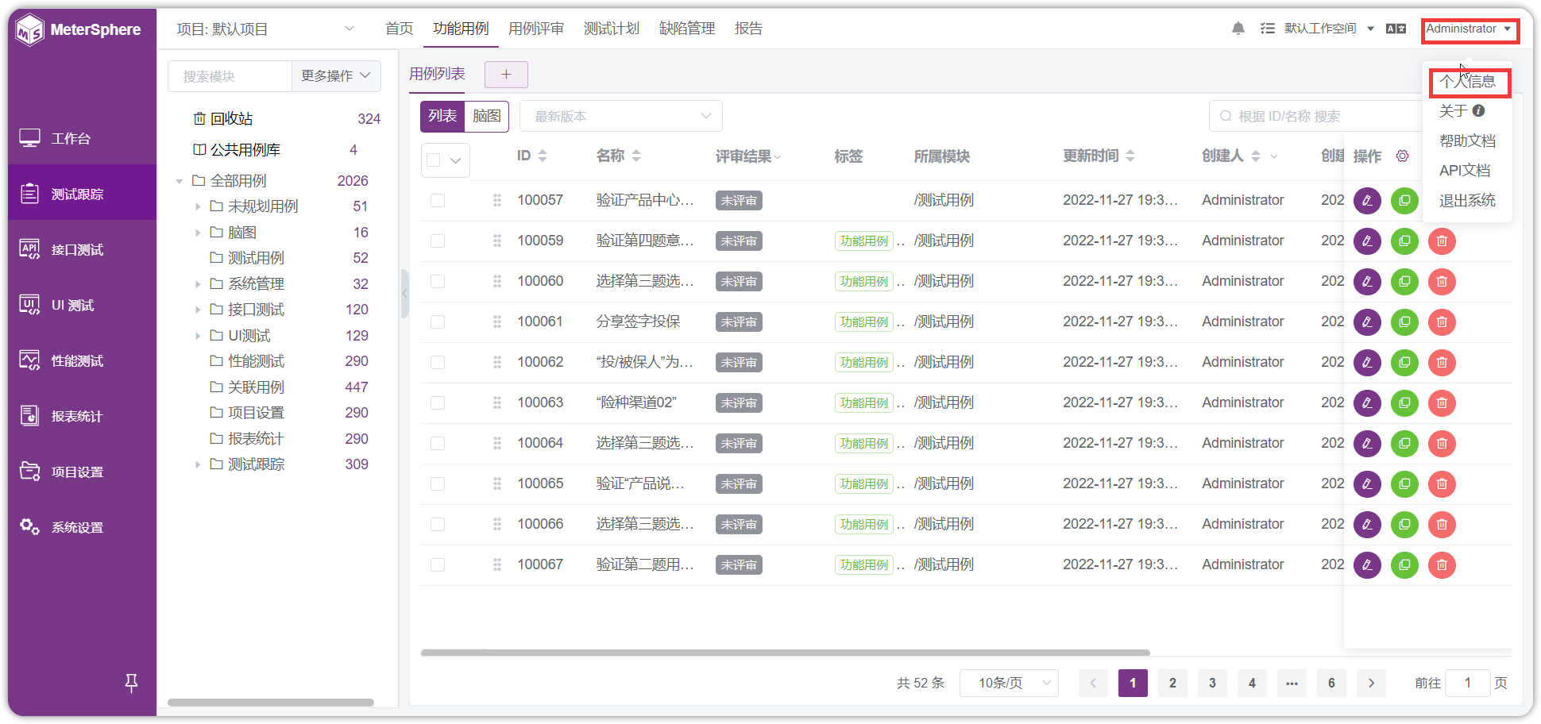Tick the select-all checkbox in the table header
1541x724 pixels.
(434, 160)
